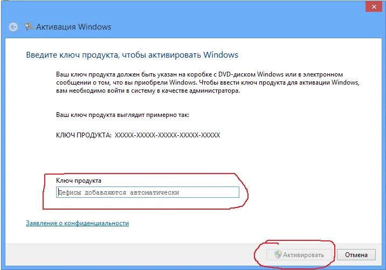Click the Активация Windows title text

(74, 27)
